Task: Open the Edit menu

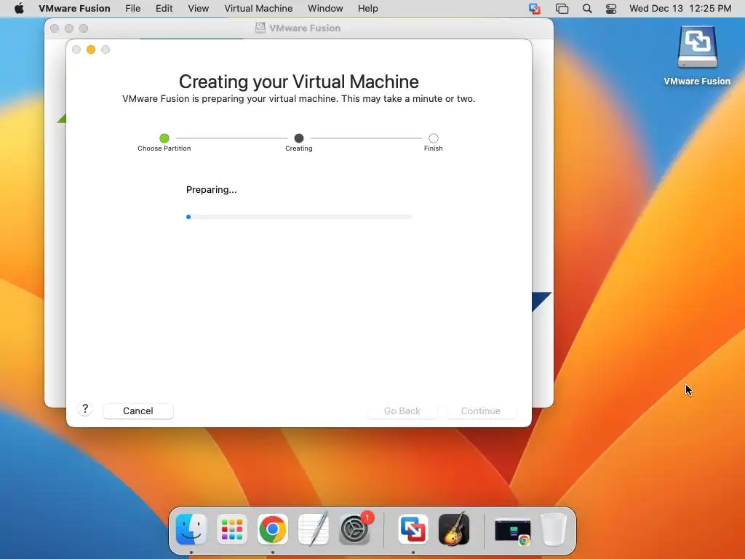Action: point(164,9)
